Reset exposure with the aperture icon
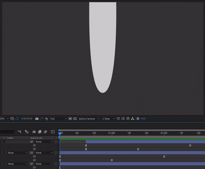The height and width of the screenshot is (169, 205). [x=138, y=118]
